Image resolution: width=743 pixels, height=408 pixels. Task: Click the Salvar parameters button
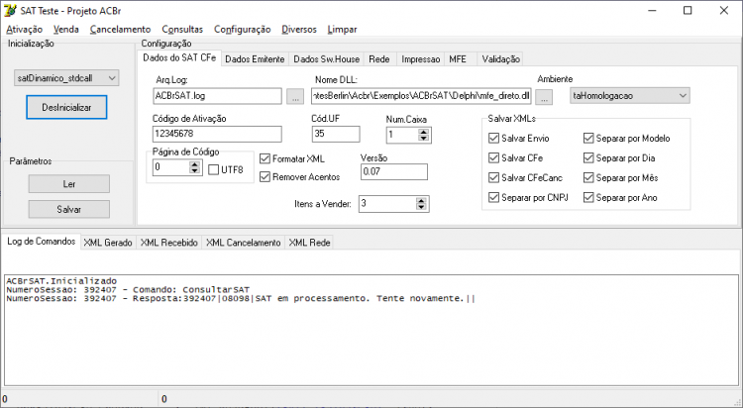point(68,210)
